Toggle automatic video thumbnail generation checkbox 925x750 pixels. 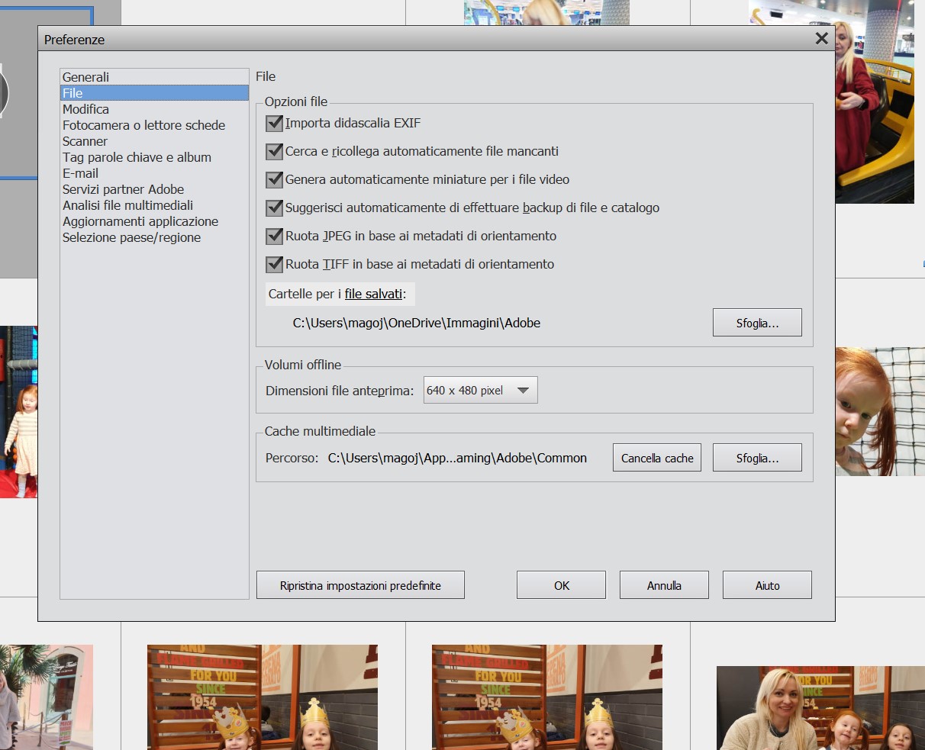(x=274, y=179)
